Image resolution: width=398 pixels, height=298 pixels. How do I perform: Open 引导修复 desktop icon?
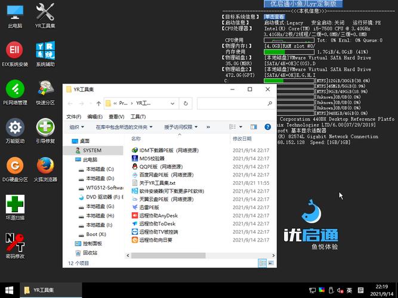45,131
